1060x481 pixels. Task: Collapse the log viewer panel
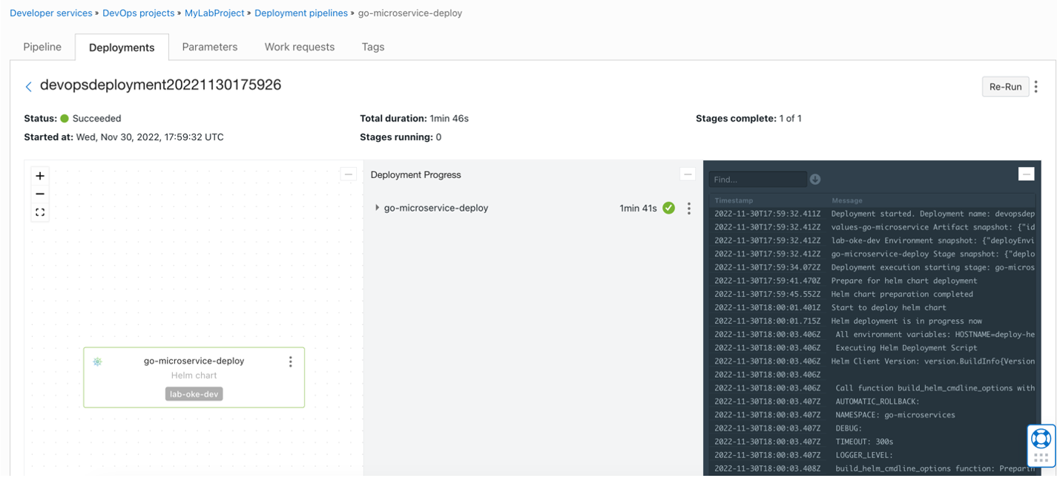[1026, 174]
